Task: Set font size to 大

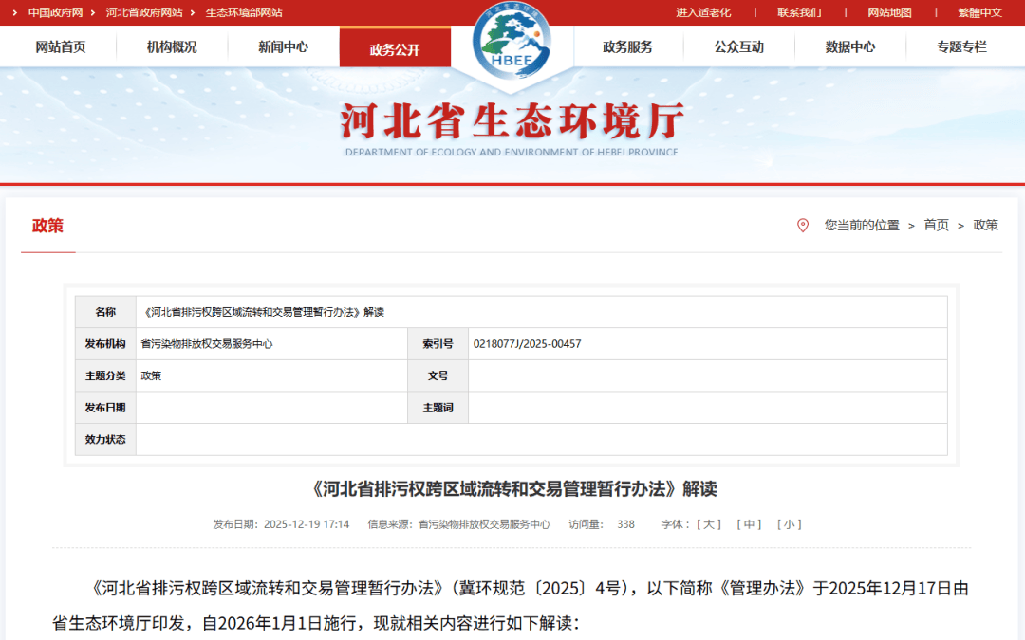Action: pyautogui.click(x=709, y=524)
